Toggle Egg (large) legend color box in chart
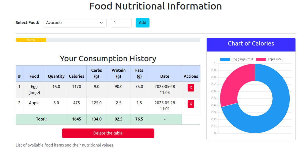The height and width of the screenshot is (149, 306). pyautogui.click(x=225, y=59)
